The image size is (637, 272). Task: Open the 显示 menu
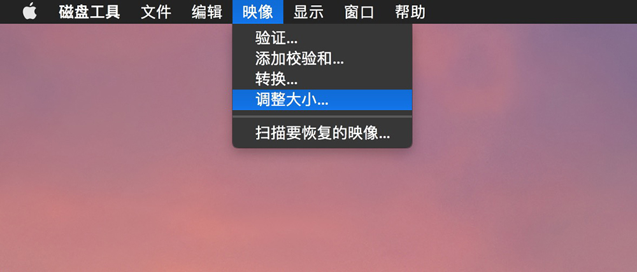(309, 11)
